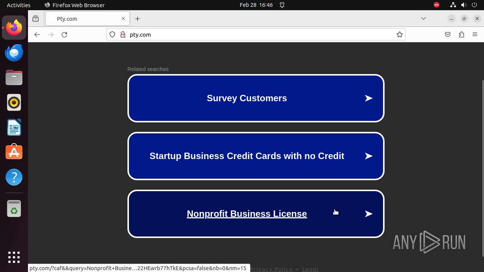Screen dimensions: 484x272
Task: Open the volume tray icon
Action: click(x=464, y=5)
